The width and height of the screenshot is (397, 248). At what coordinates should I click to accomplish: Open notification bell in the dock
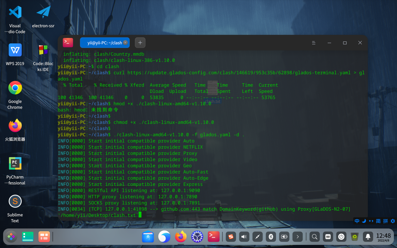(x=368, y=237)
